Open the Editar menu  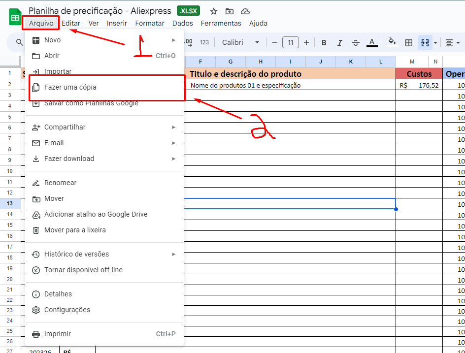(x=71, y=23)
